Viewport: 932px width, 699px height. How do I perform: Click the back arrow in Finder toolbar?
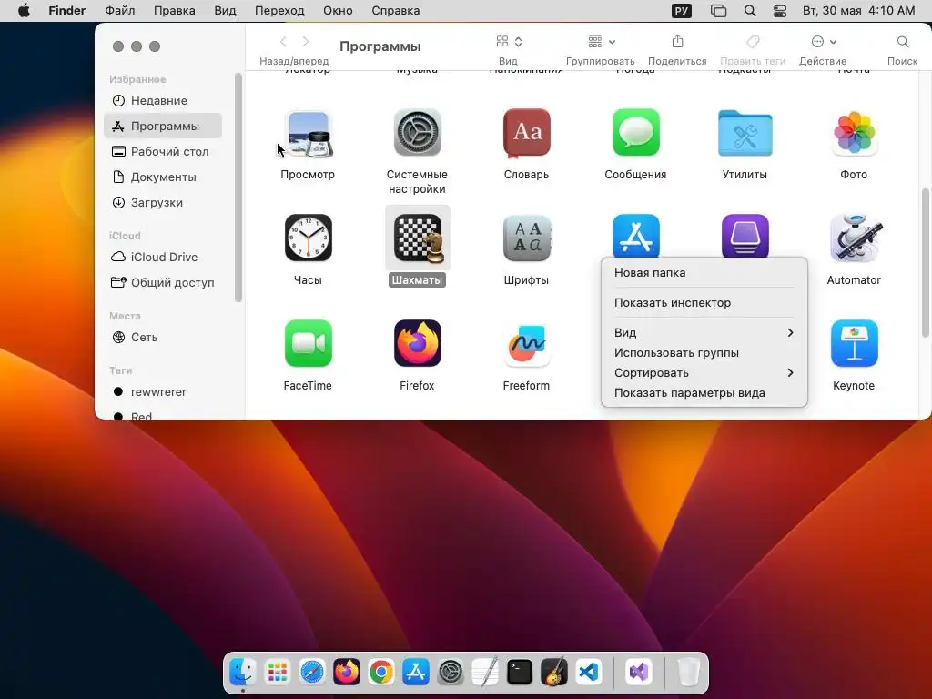pyautogui.click(x=283, y=42)
